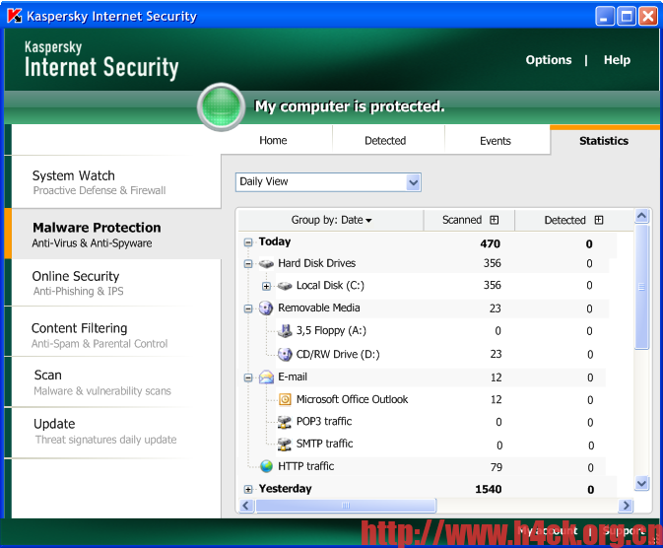Viewport: 663px width, 548px height.
Task: Switch to the Detected tab
Action: (x=385, y=141)
